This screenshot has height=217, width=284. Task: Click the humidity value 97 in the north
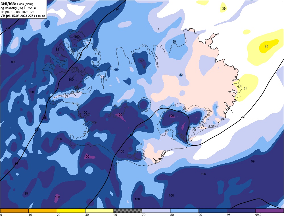tap(142, 61)
